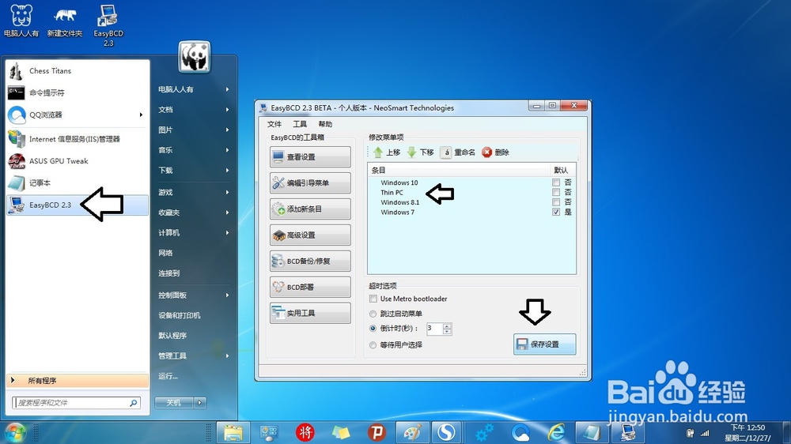
Task: Open 控制面板 in Start menu
Action: [x=195, y=295]
